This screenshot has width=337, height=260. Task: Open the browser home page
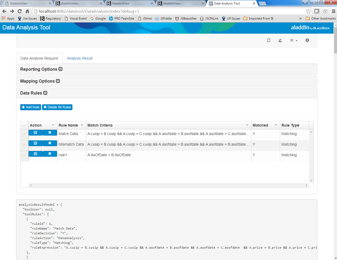[27, 11]
